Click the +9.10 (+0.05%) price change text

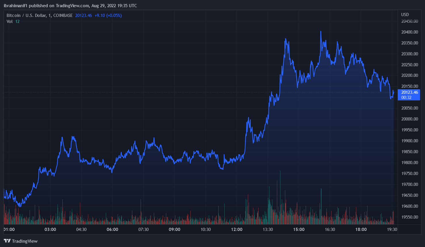click(x=108, y=15)
